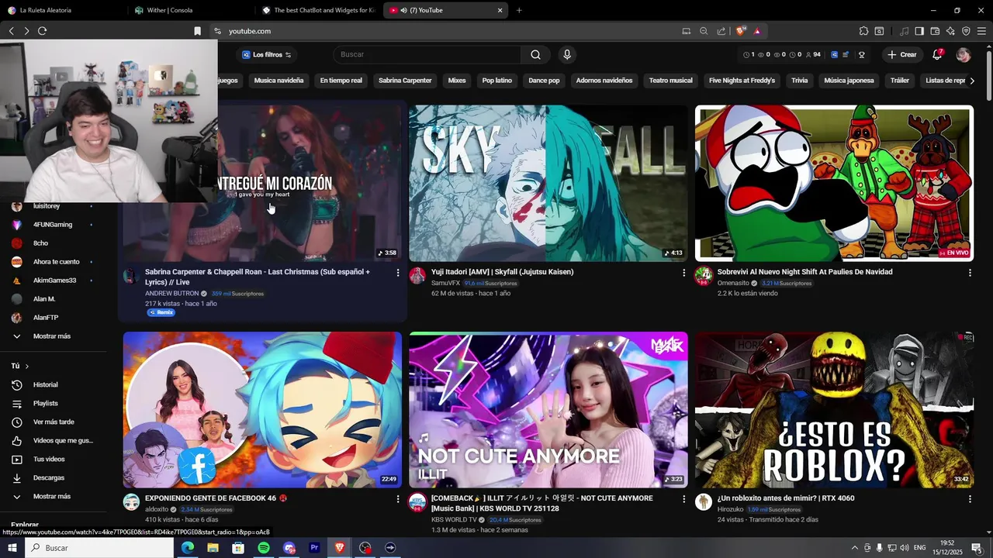The image size is (993, 558).
Task: Show more category chips with right arrow
Action: pos(972,81)
